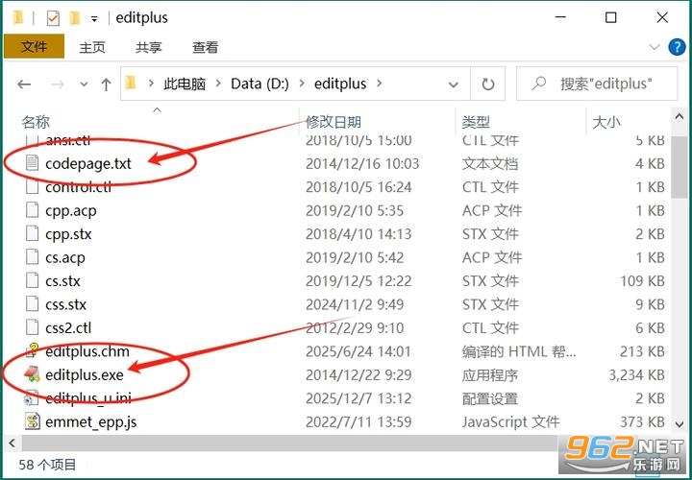Click the type JavaScript 文件
The height and width of the screenshot is (480, 692).
point(510,421)
